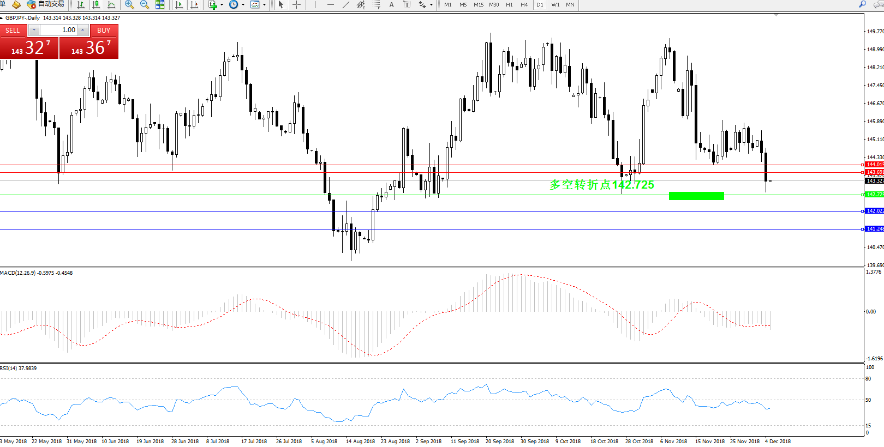Select the W1 weekly timeframe
This screenshot has height=447, width=884.
[x=555, y=4]
